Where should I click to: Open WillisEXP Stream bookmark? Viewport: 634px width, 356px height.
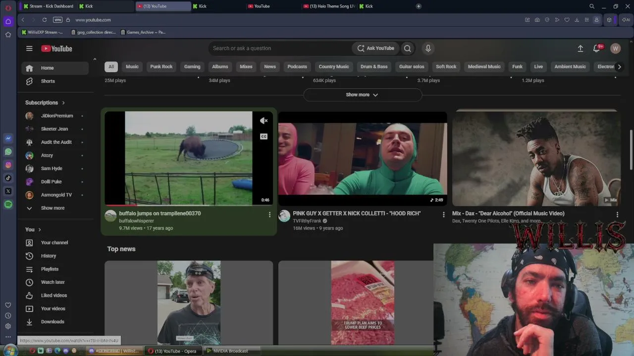tap(43, 32)
